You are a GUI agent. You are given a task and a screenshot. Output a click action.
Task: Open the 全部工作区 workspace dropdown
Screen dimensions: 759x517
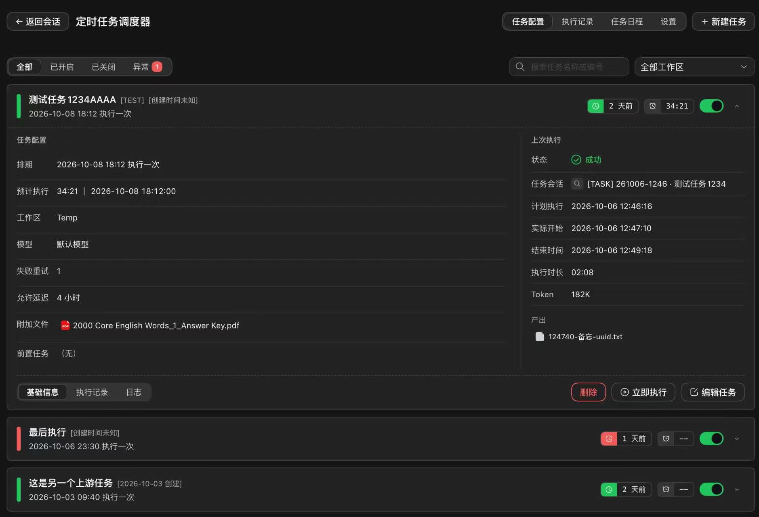694,67
